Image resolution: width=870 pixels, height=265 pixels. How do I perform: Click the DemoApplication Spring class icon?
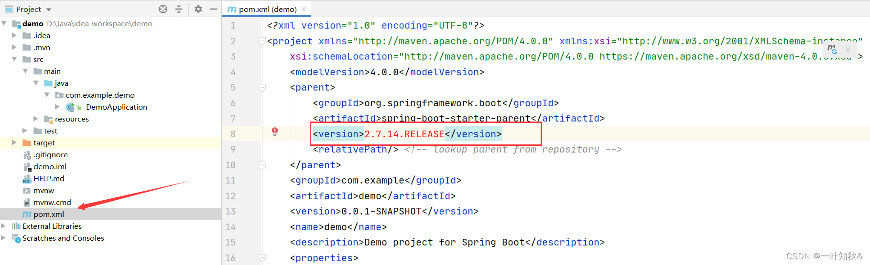click(x=71, y=107)
